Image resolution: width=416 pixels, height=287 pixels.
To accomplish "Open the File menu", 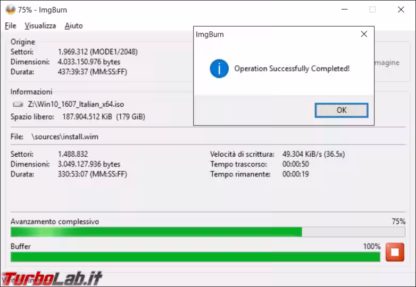I will (11, 26).
